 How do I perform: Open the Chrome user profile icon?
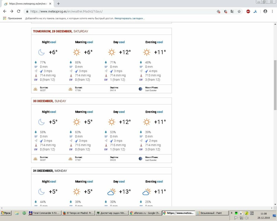pos(265,11)
